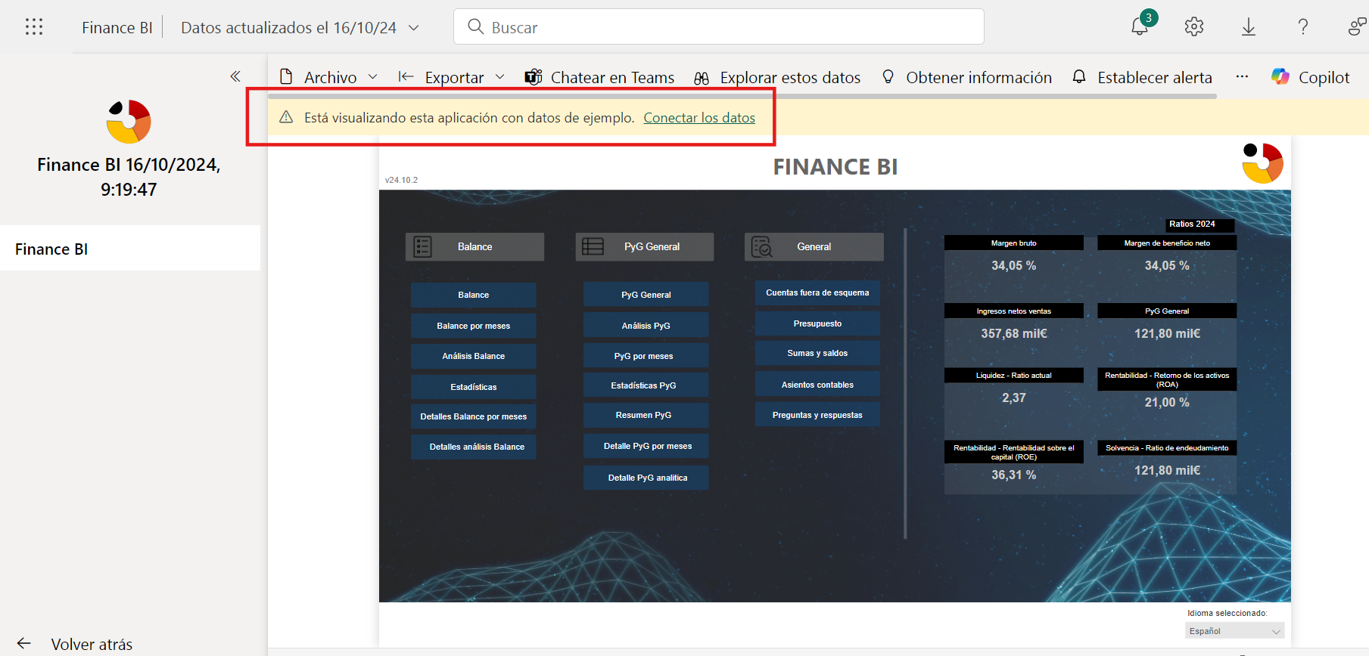Image resolution: width=1369 pixels, height=656 pixels.
Task: Open Presupuesto
Action: pos(817,323)
